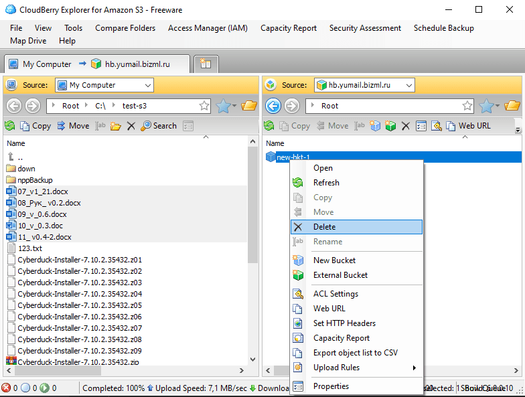525x397 pixels.
Task: Open the File menu
Action: [16, 28]
